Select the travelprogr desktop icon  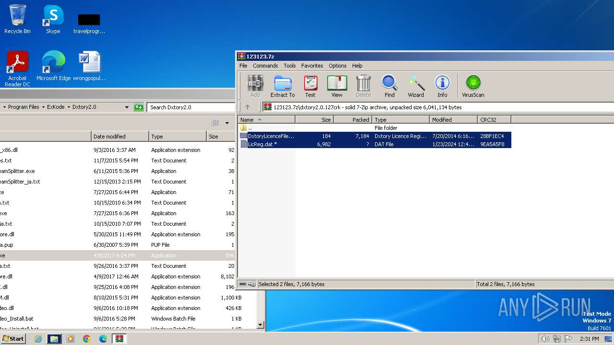[x=89, y=23]
